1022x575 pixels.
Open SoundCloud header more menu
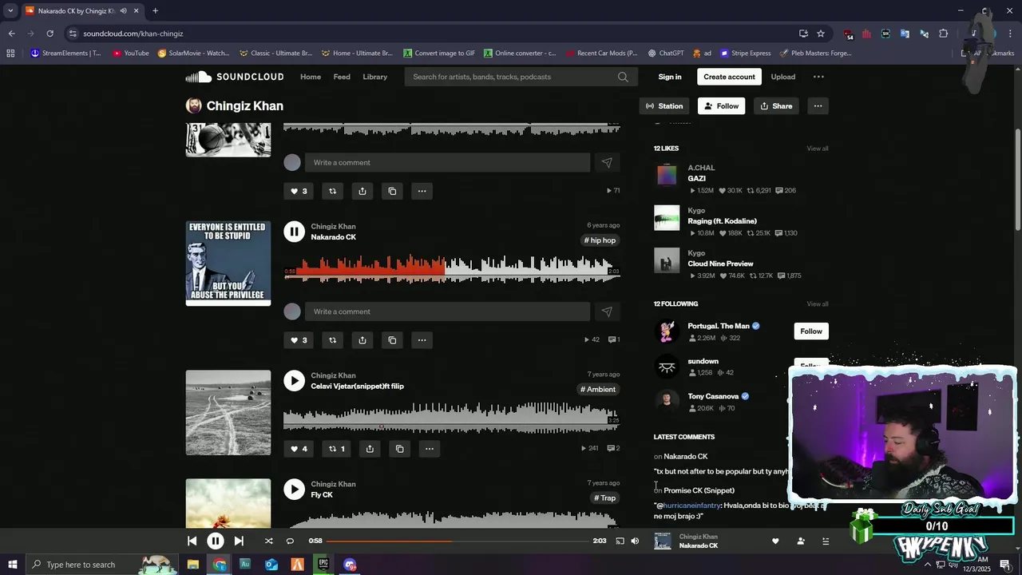click(818, 77)
